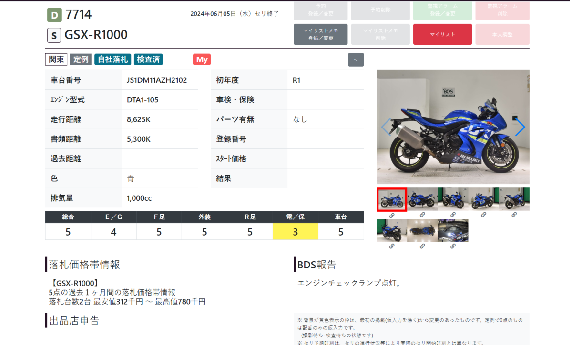Click the 登録番号 label

click(232, 139)
